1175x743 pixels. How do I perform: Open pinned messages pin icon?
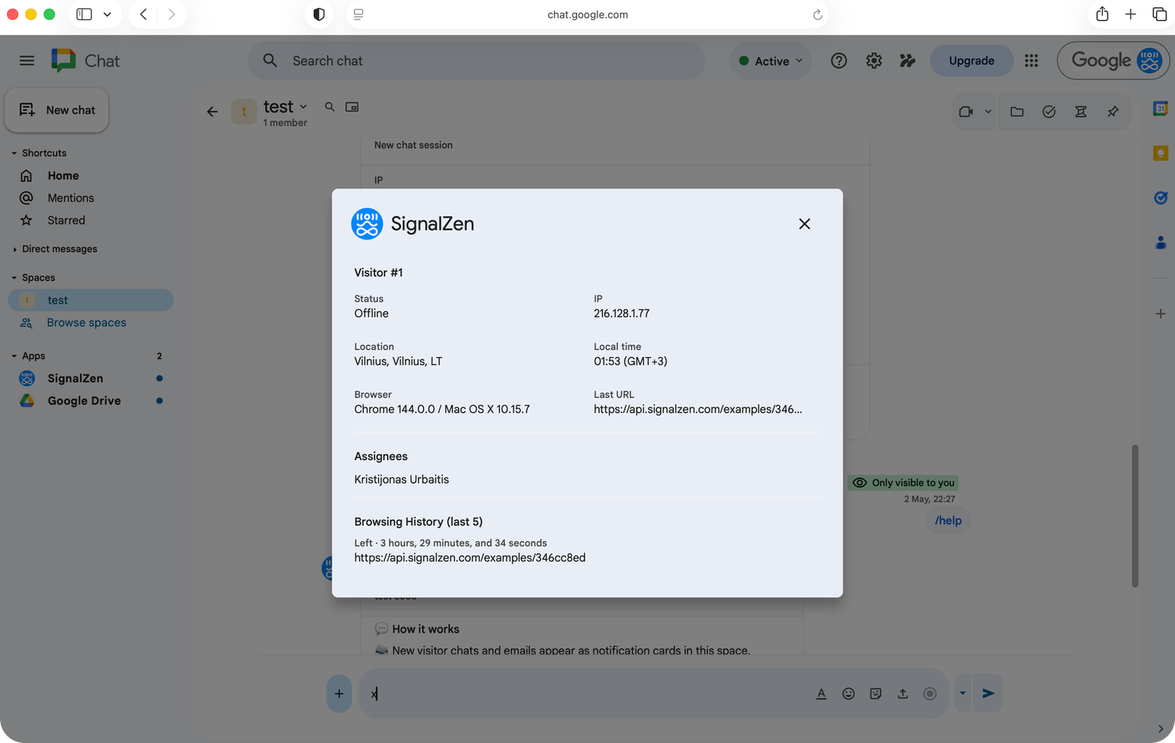click(1113, 112)
